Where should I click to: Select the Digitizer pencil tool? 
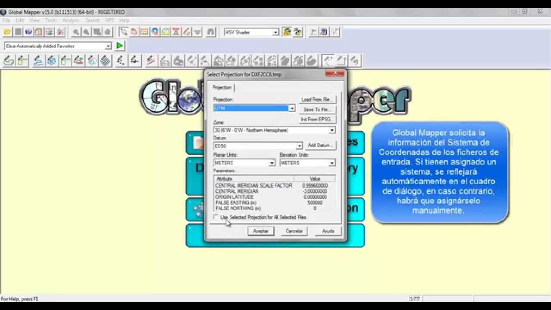pyautogui.click(x=187, y=32)
